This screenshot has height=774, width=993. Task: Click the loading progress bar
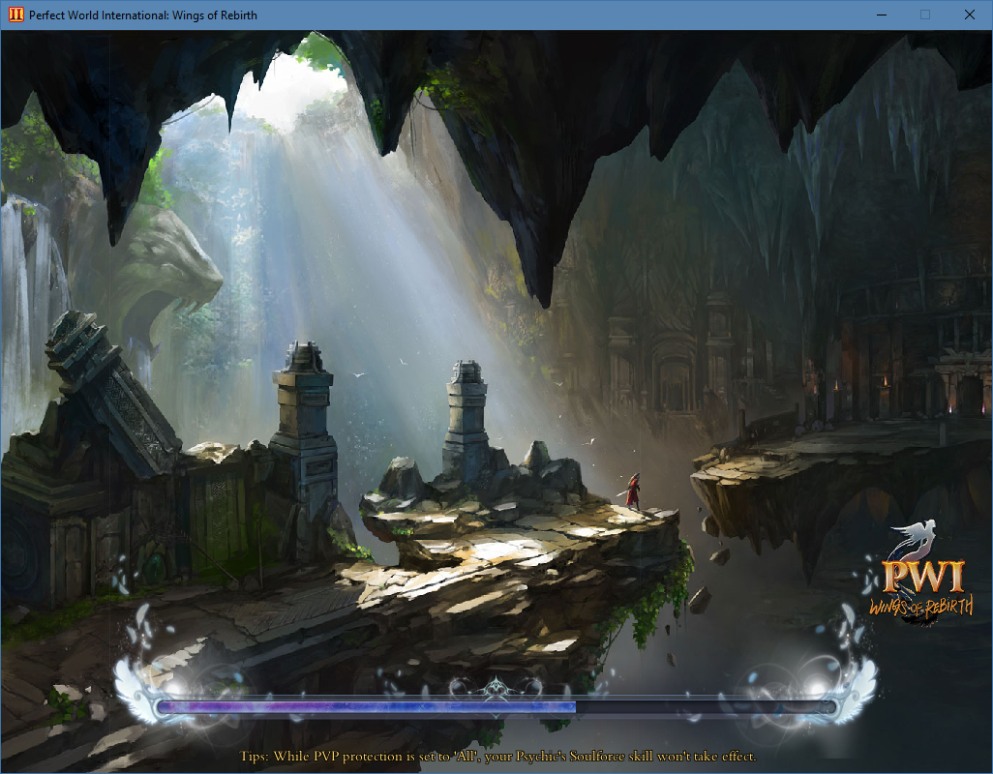(x=497, y=707)
